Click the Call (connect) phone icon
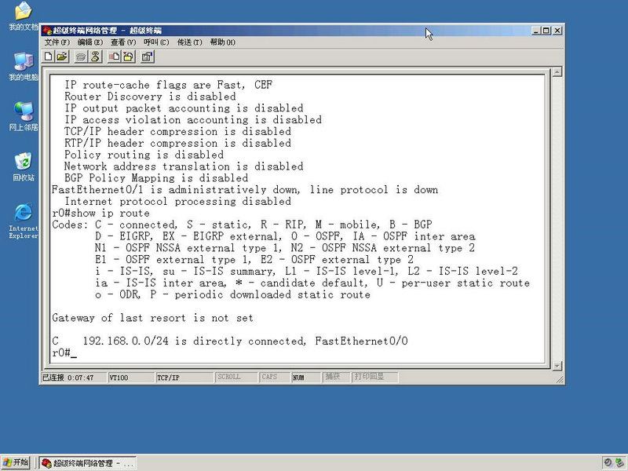 pyautogui.click(x=82, y=57)
